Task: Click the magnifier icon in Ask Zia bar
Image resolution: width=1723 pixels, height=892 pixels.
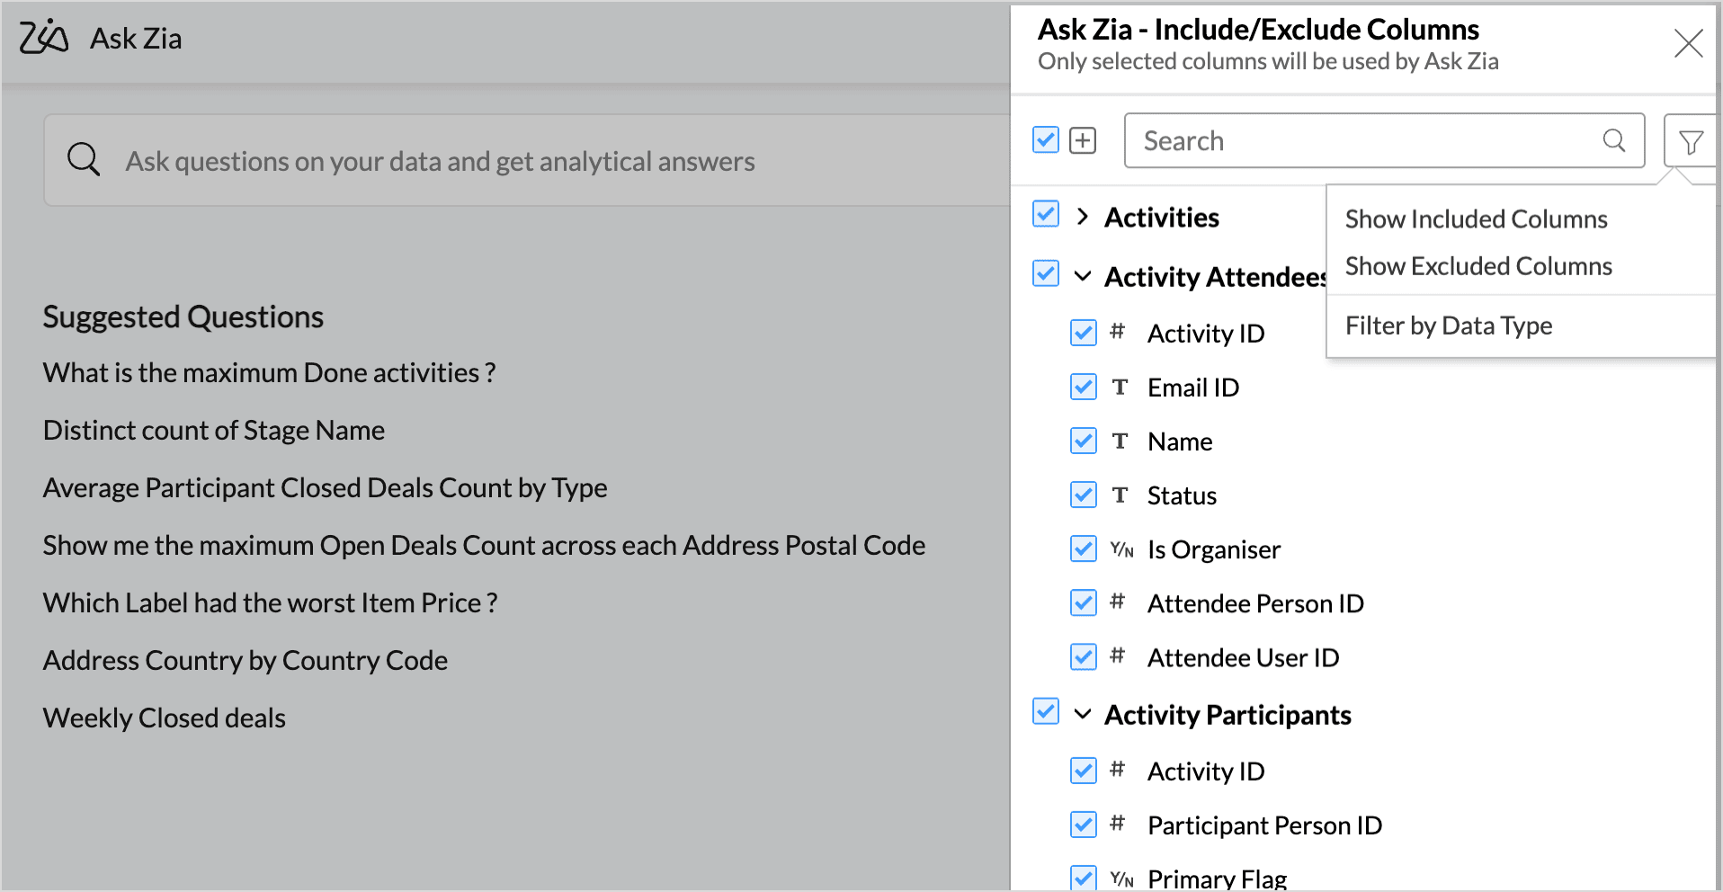Action: click(x=84, y=160)
